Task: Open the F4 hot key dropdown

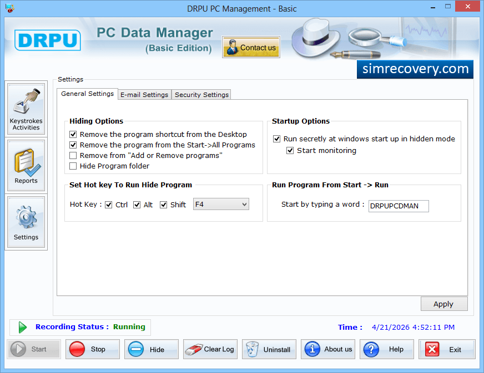Action: [221, 204]
